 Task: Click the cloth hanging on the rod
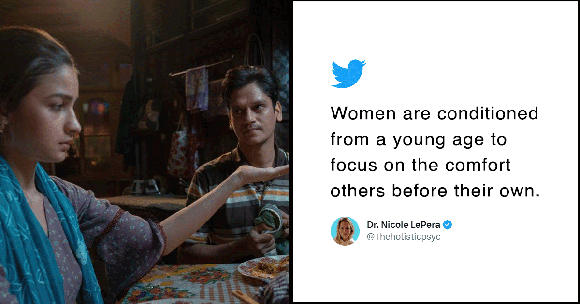click(197, 90)
